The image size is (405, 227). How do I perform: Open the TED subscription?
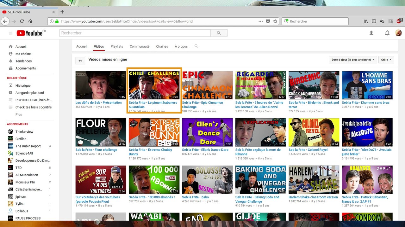(19, 168)
